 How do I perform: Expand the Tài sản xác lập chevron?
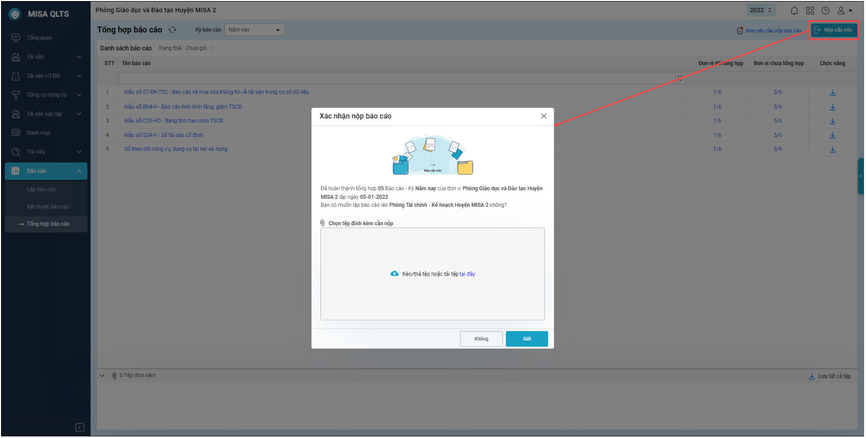coord(79,114)
